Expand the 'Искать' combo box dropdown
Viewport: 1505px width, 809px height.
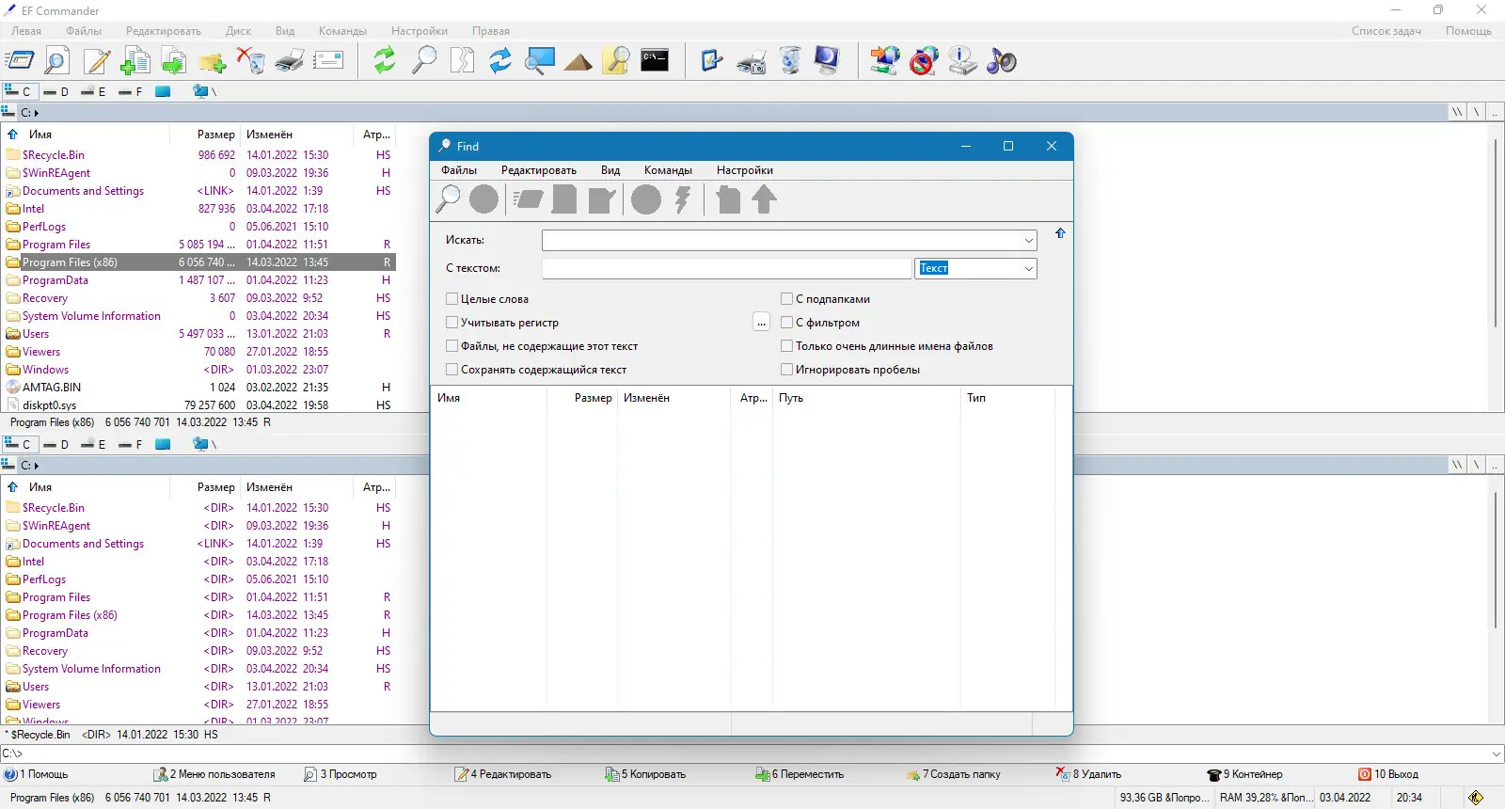[x=1028, y=241]
